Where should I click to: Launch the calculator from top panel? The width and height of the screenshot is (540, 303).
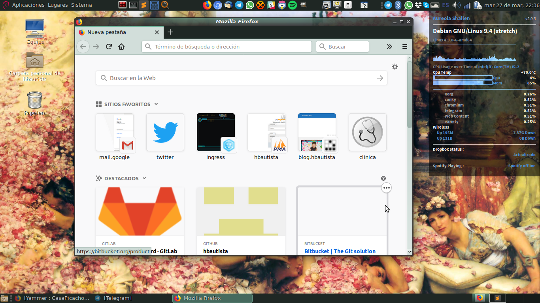[x=155, y=5]
